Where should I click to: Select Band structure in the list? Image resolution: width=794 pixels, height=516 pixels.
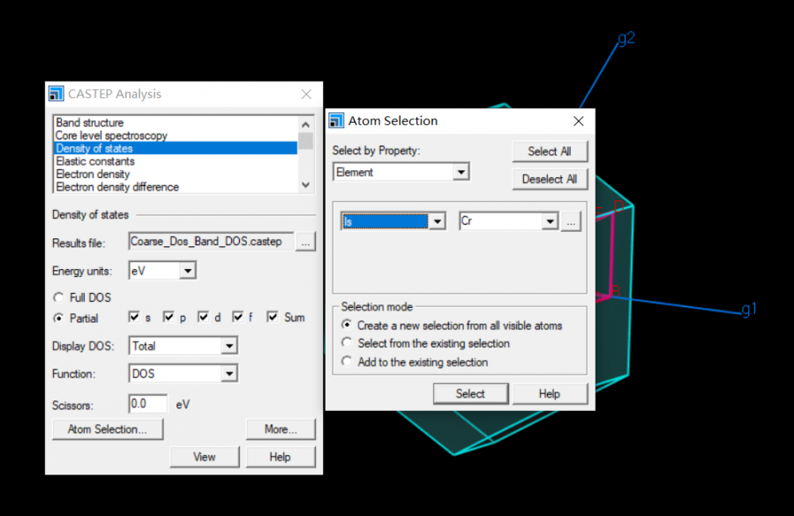pos(90,123)
